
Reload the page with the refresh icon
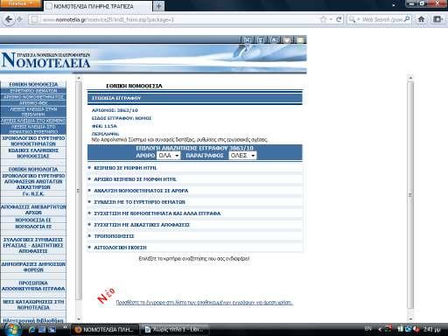[x=339, y=19]
